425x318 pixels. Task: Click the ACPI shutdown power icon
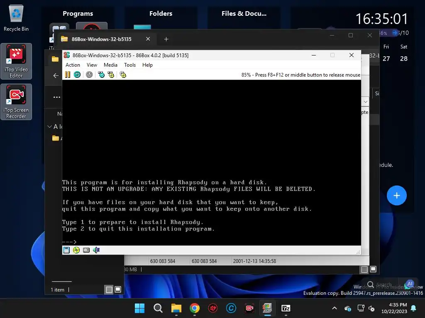[89, 75]
